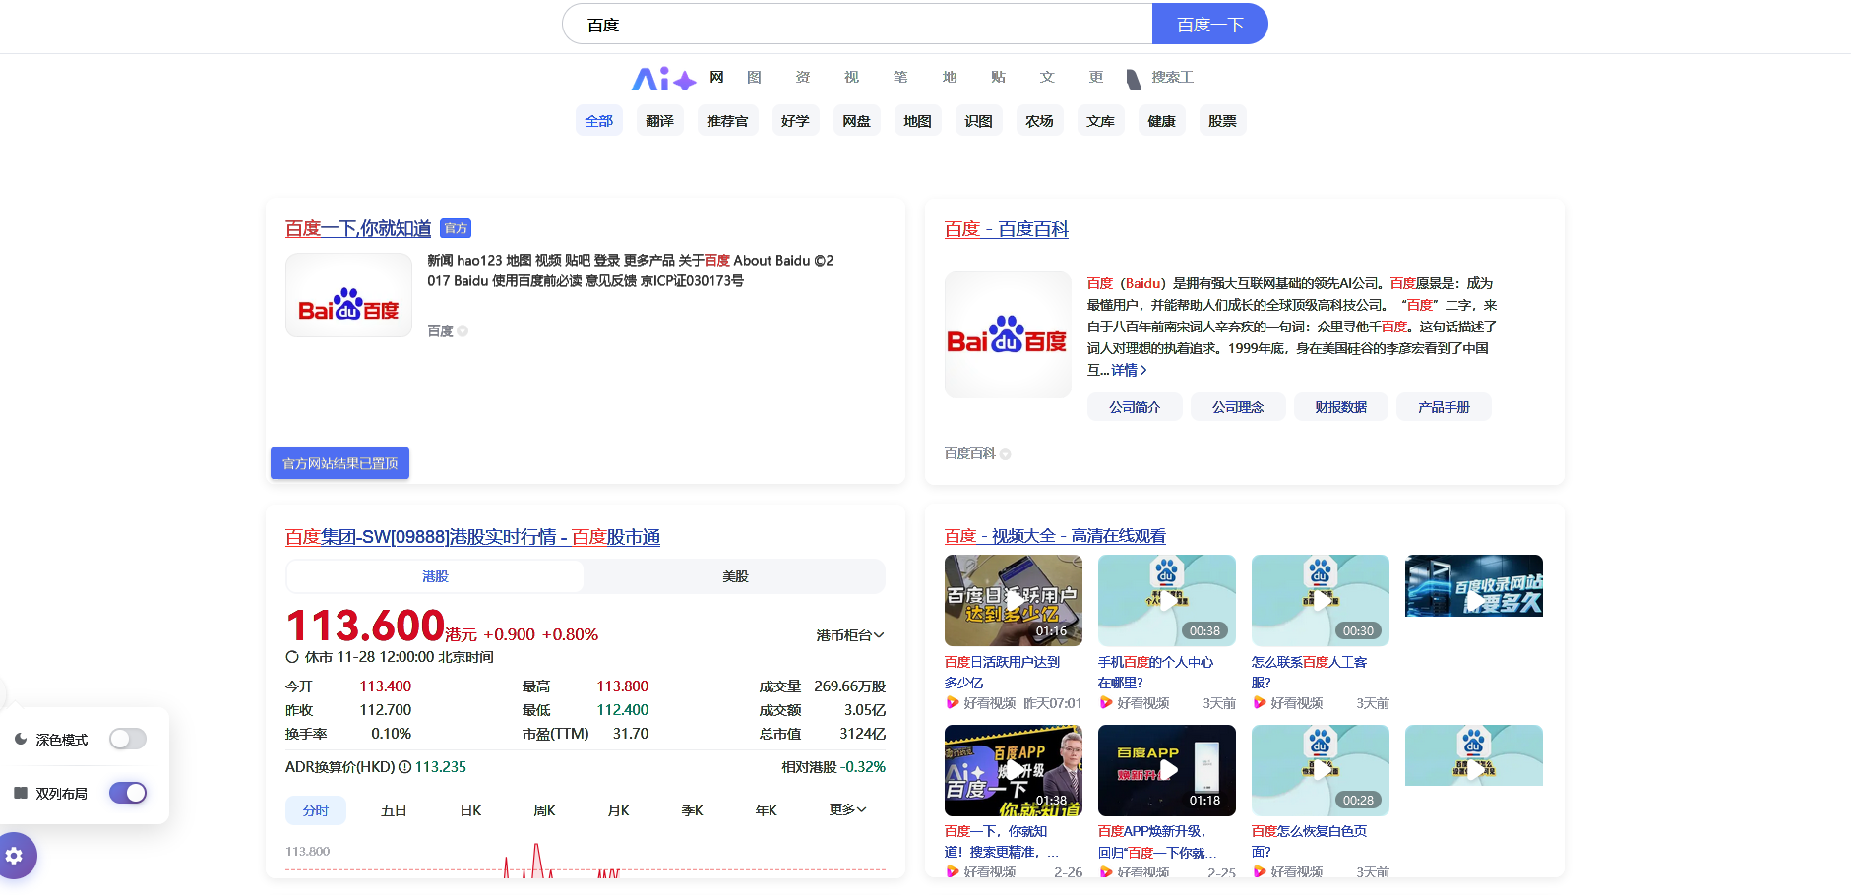Screen dimensions: 1851x895
Task: Expand the 更多 chart period dropdown
Action: pyautogui.click(x=847, y=809)
